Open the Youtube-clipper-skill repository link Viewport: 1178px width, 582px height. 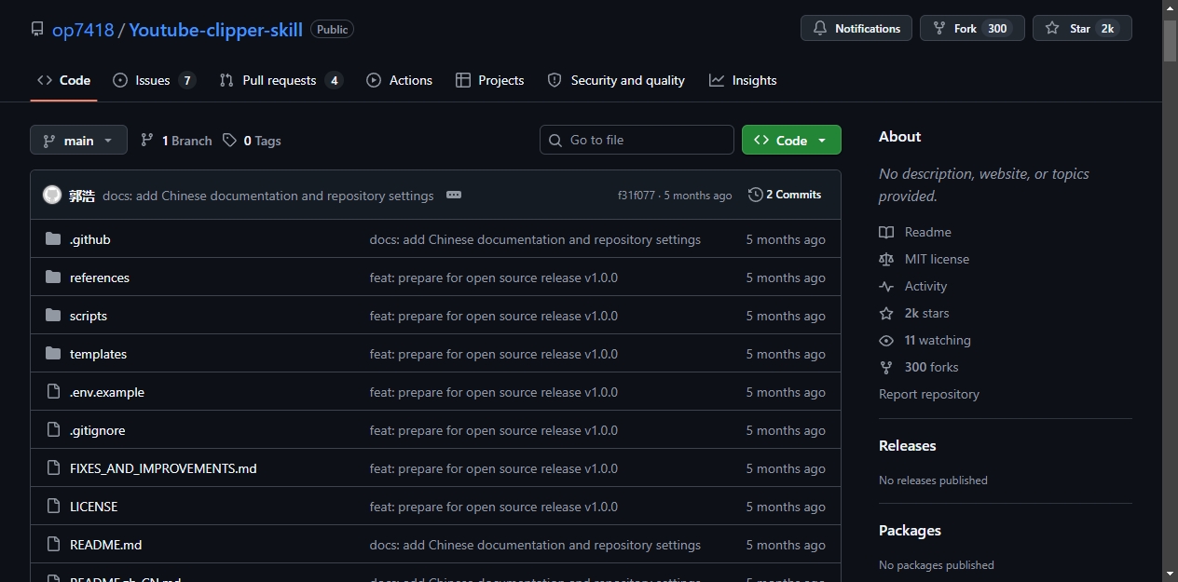coord(215,30)
